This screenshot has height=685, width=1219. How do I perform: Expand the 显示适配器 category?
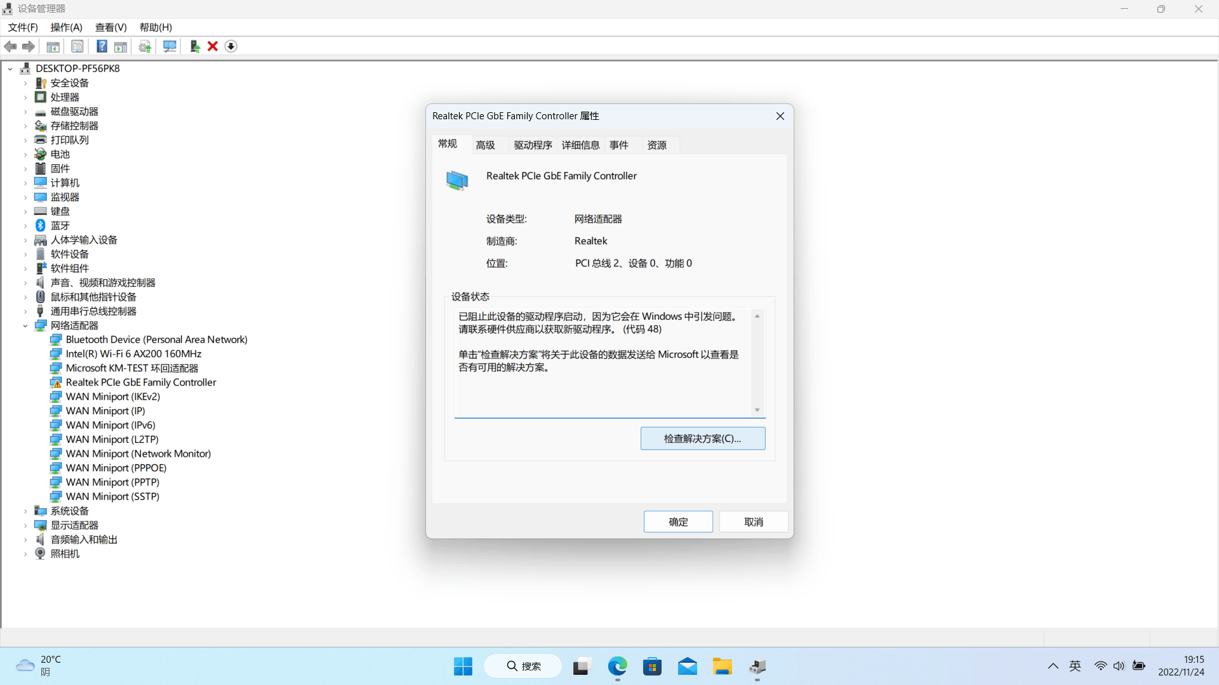coord(25,526)
